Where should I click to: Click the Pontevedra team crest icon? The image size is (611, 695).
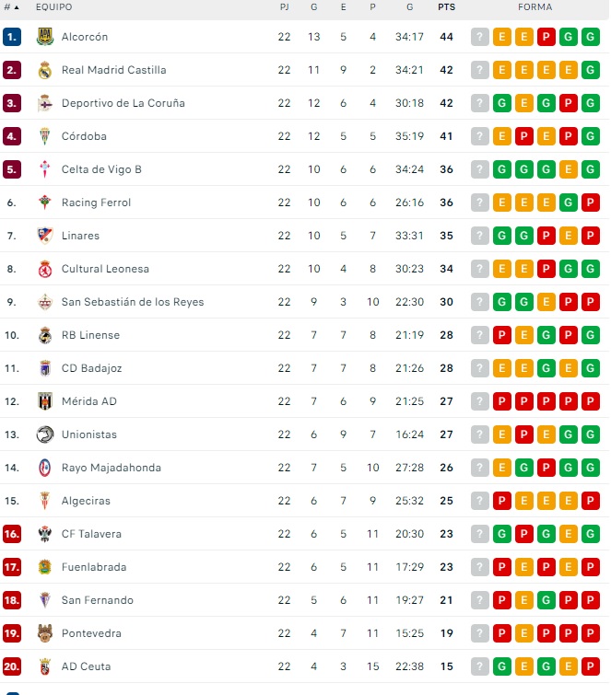[x=44, y=633]
